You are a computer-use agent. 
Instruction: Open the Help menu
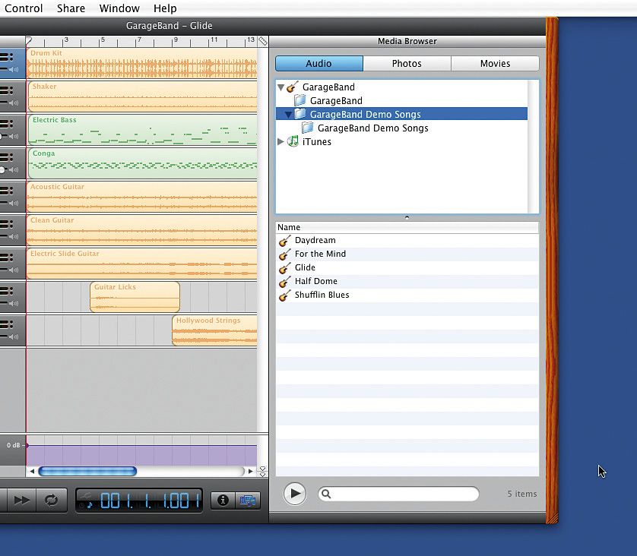[x=165, y=8]
